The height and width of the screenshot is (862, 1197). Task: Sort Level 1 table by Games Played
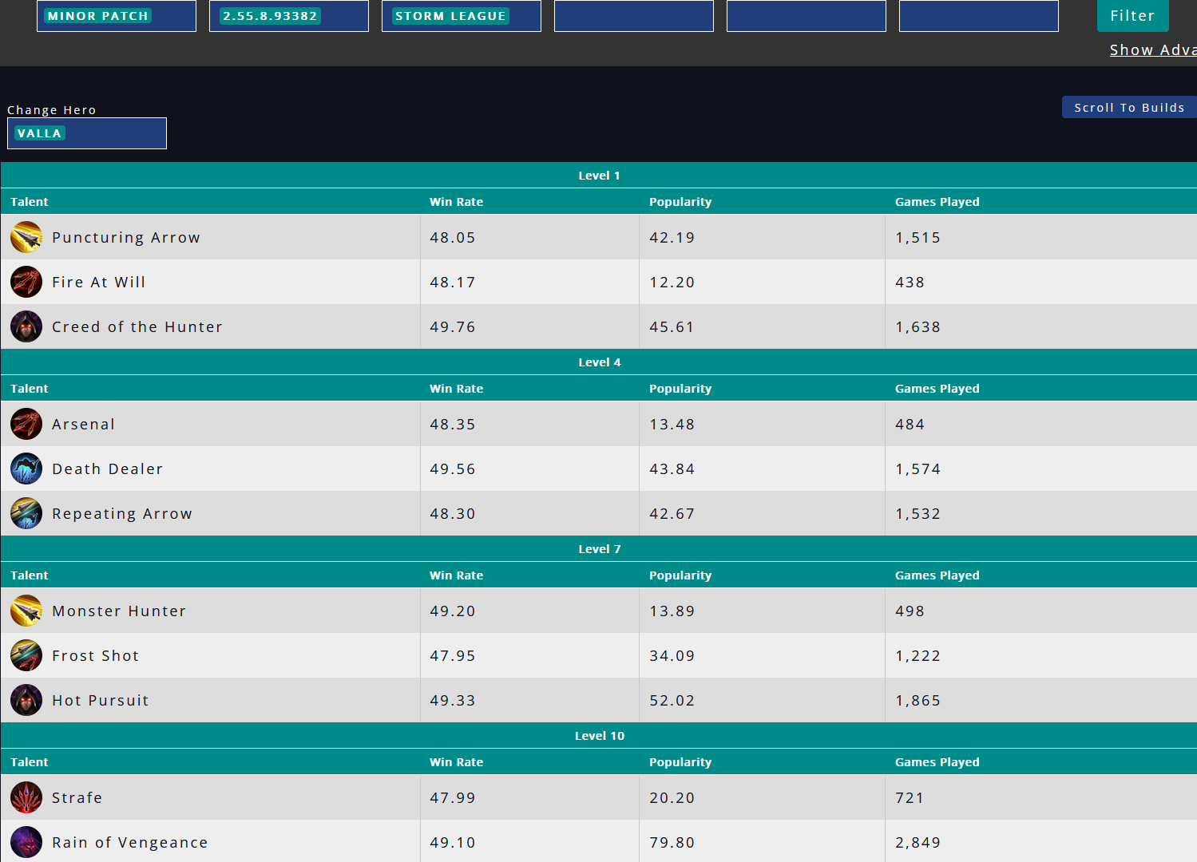[937, 202]
